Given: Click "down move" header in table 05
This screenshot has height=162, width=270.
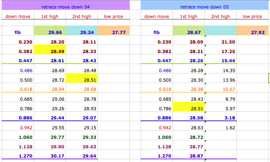Looking at the screenshot, I should (x=157, y=16).
